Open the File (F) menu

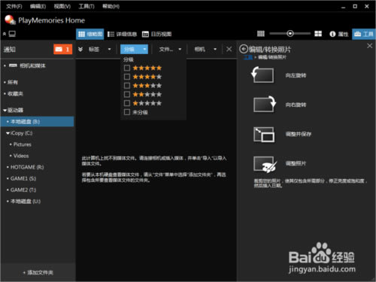(x=14, y=6)
